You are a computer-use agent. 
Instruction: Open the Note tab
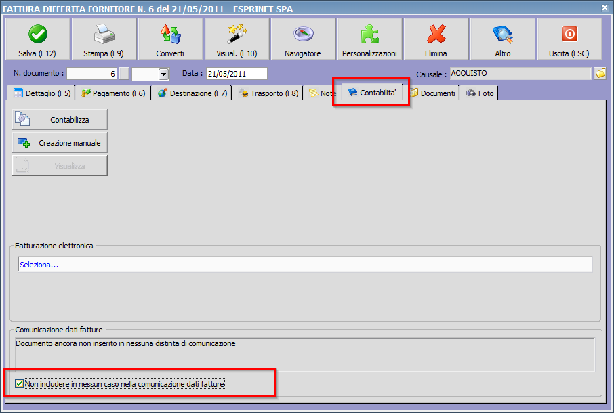click(x=323, y=93)
